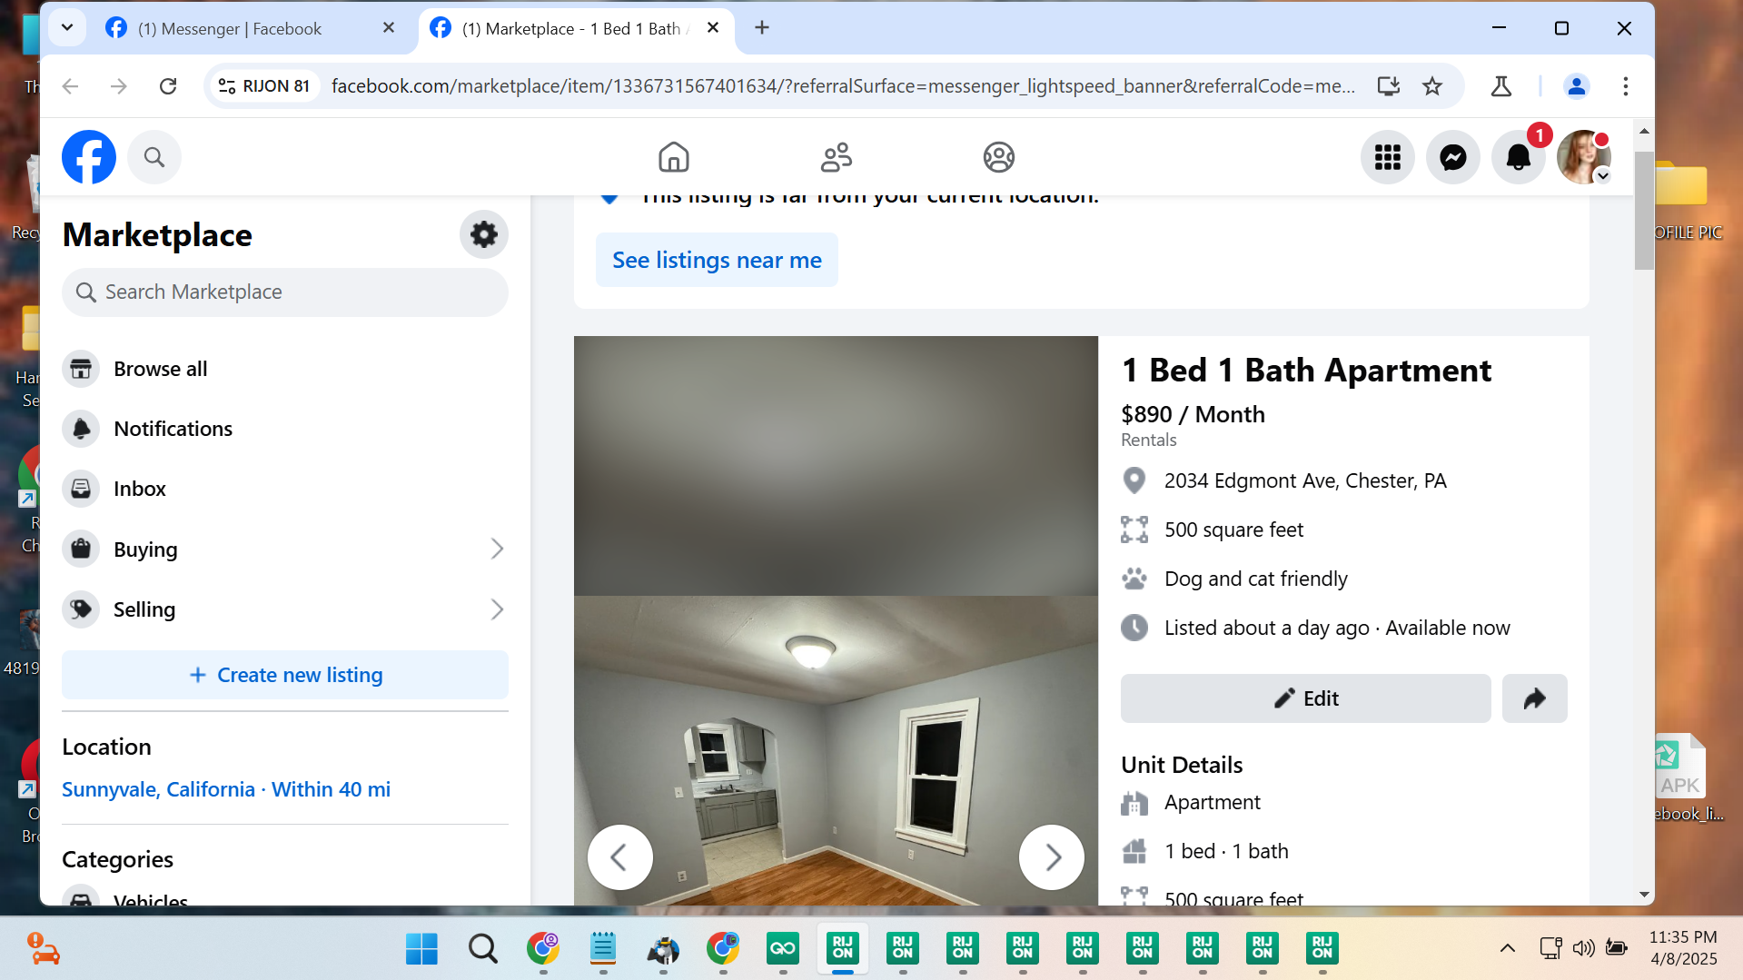Click Create new listing button
Screen dimensions: 1743x980
pyautogui.click(x=285, y=675)
